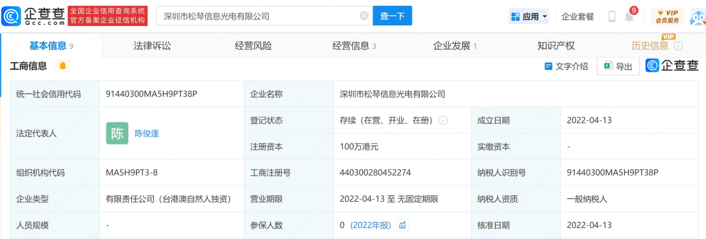Select the 营业期限 date range value
This screenshot has width=706, height=239.
point(389,199)
